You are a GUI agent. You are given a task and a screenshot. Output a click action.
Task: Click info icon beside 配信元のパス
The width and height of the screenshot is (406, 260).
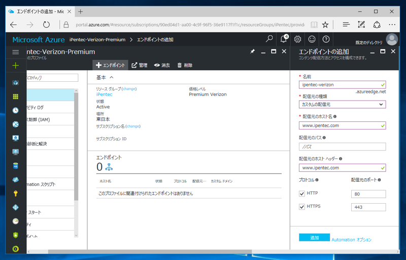coord(324,138)
